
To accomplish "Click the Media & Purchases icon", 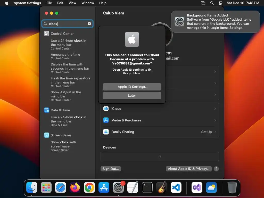I will [106, 120].
